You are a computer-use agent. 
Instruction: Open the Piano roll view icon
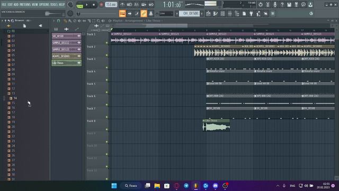(x=216, y=14)
